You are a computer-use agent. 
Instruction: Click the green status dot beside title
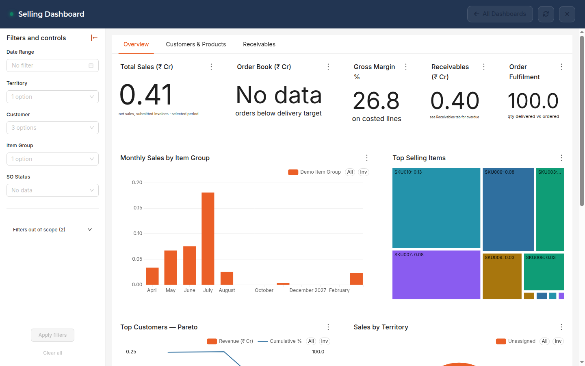[11, 14]
